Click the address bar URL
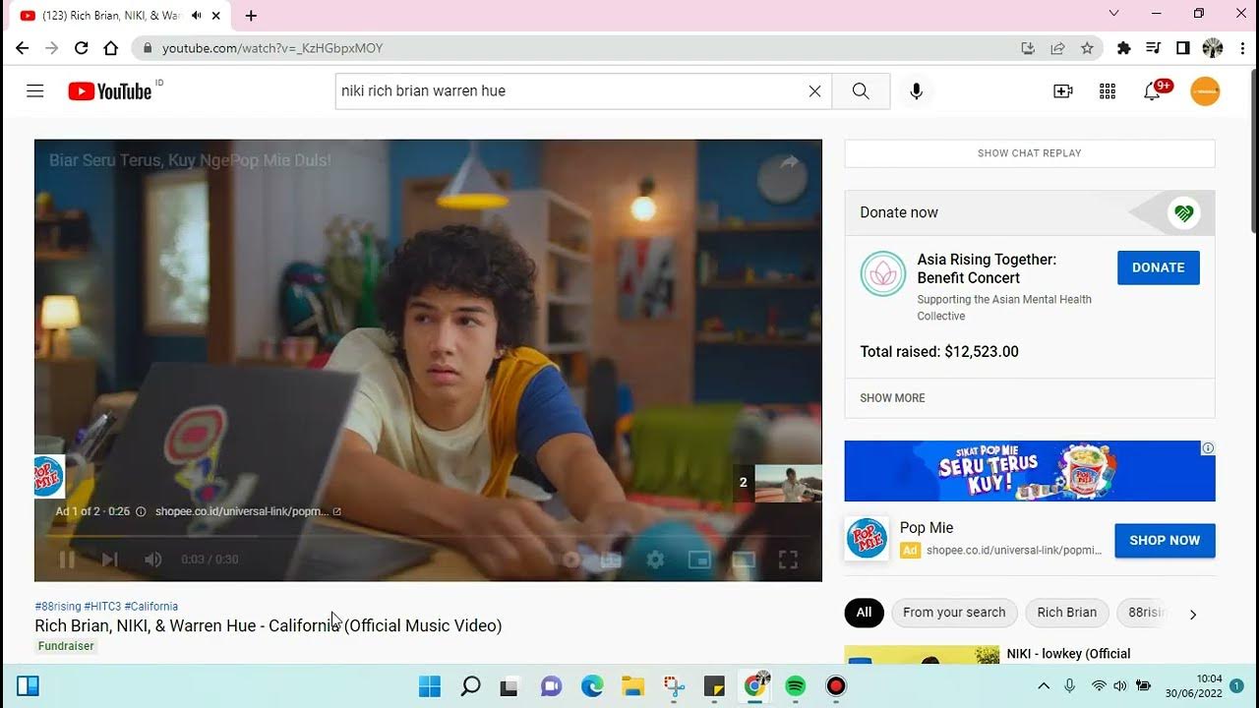This screenshot has width=1259, height=708. click(272, 48)
